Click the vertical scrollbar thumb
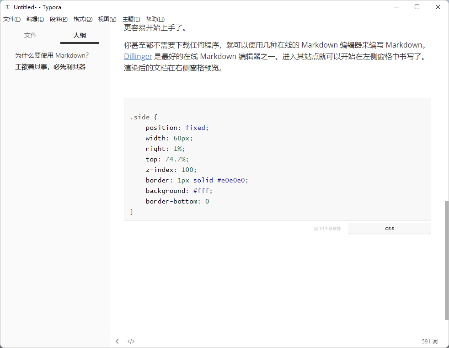The image size is (449, 348). pyautogui.click(x=446, y=261)
